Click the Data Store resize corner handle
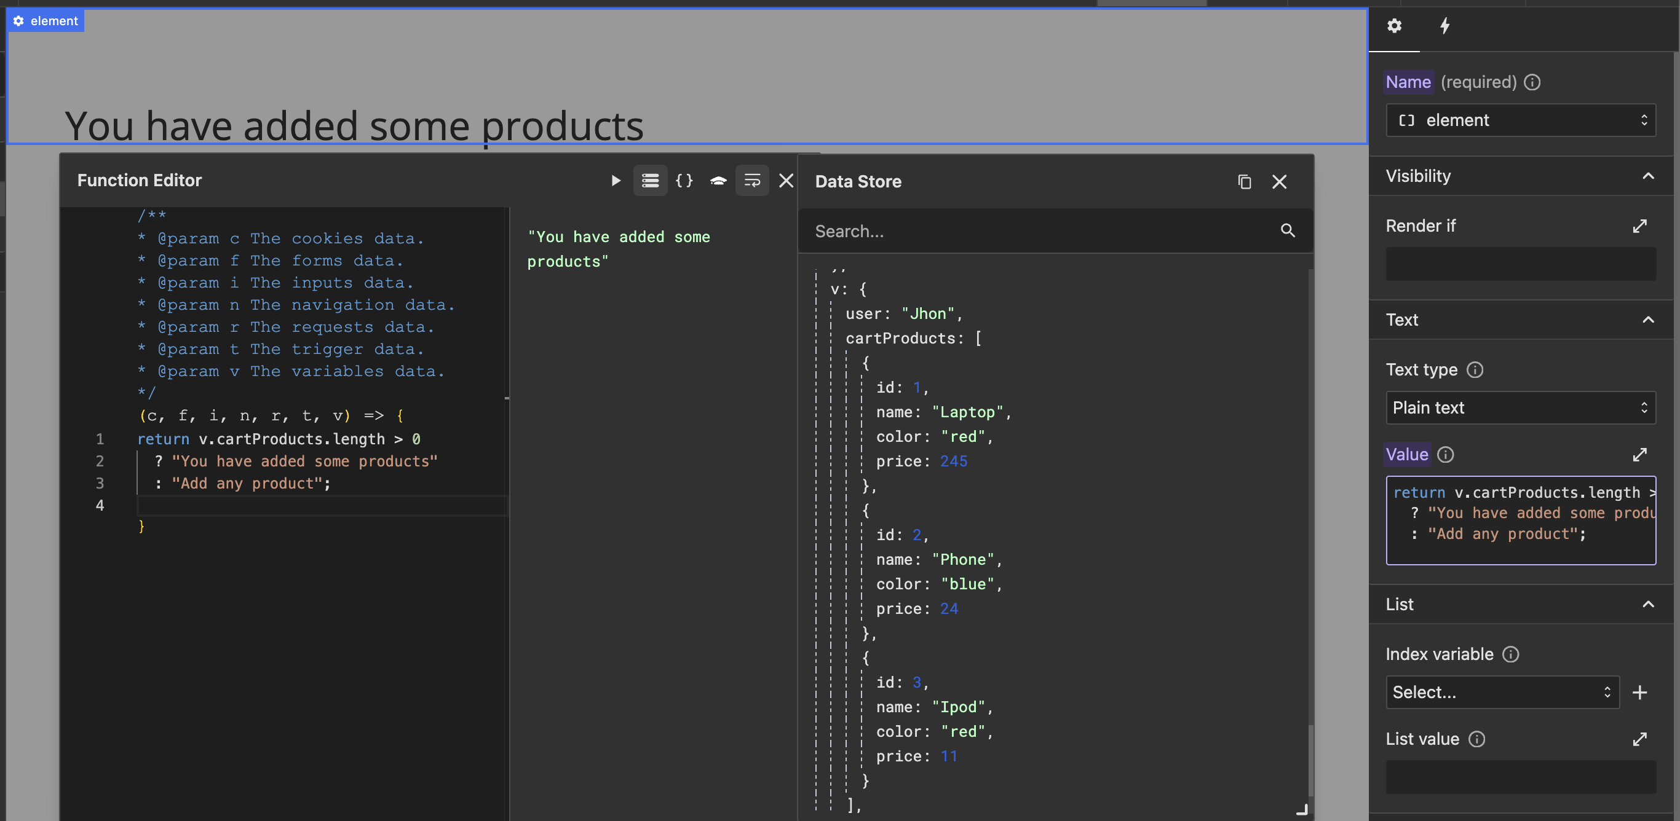1680x821 pixels. 1302,809
